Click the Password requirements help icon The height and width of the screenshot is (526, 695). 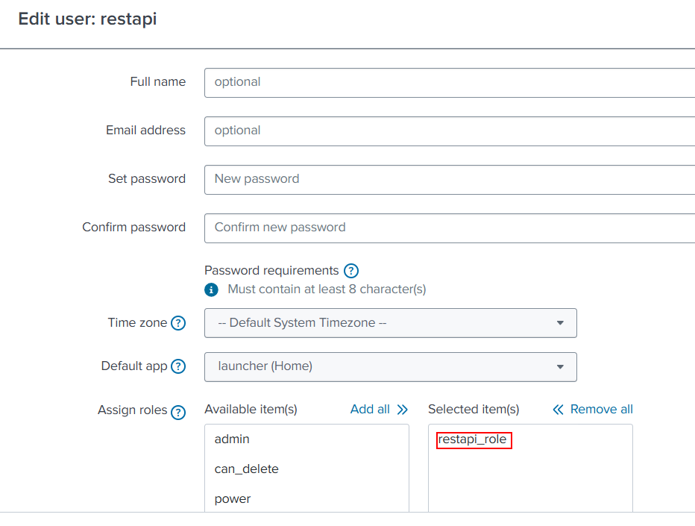[x=351, y=271]
